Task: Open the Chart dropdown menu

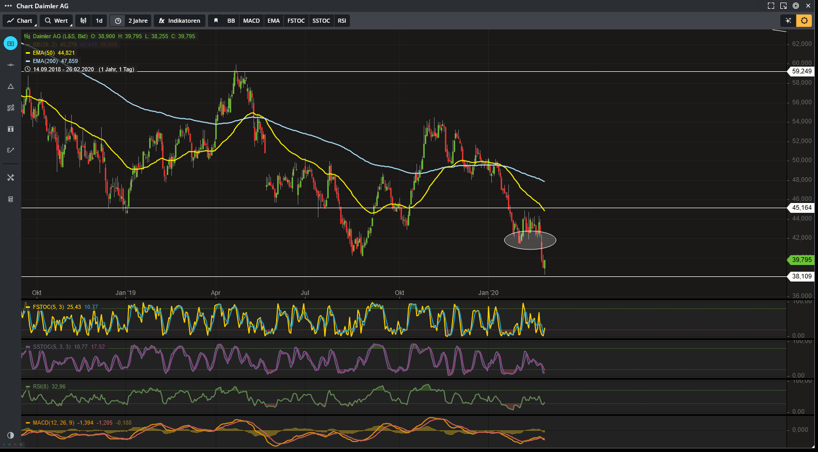Action: pyautogui.click(x=20, y=21)
